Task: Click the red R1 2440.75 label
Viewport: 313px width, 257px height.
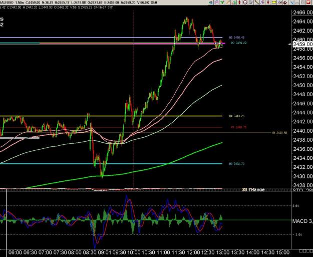Action: click(x=238, y=127)
